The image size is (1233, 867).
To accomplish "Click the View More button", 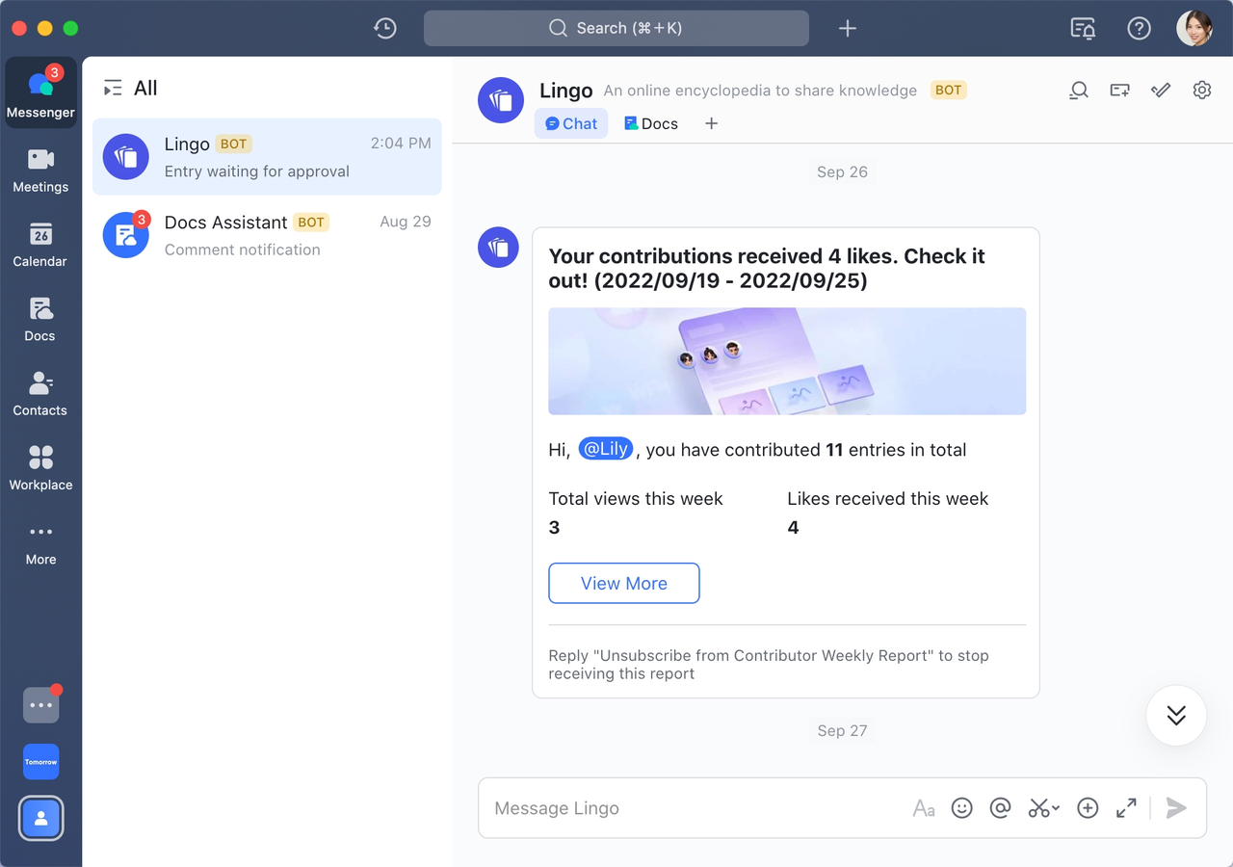I will 623,583.
